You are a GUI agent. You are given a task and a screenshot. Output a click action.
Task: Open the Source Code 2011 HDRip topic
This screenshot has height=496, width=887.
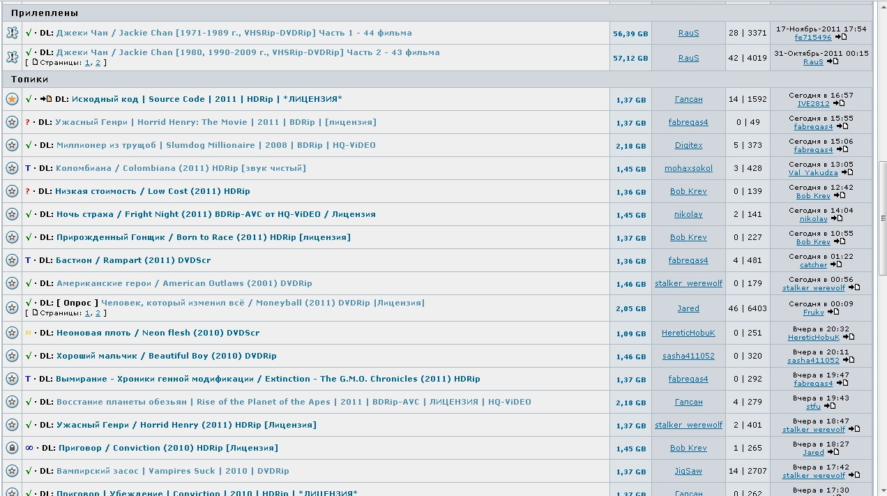206,99
